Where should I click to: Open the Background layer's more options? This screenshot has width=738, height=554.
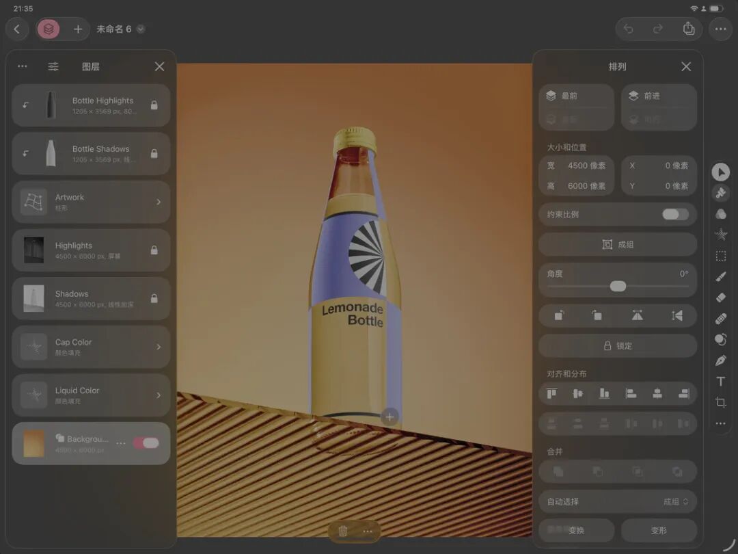click(x=121, y=443)
